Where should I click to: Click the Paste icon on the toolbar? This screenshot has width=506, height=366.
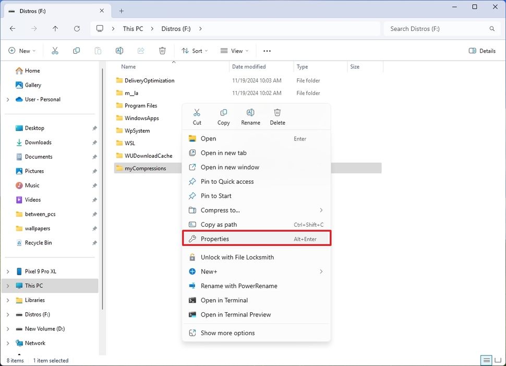pyautogui.click(x=98, y=51)
